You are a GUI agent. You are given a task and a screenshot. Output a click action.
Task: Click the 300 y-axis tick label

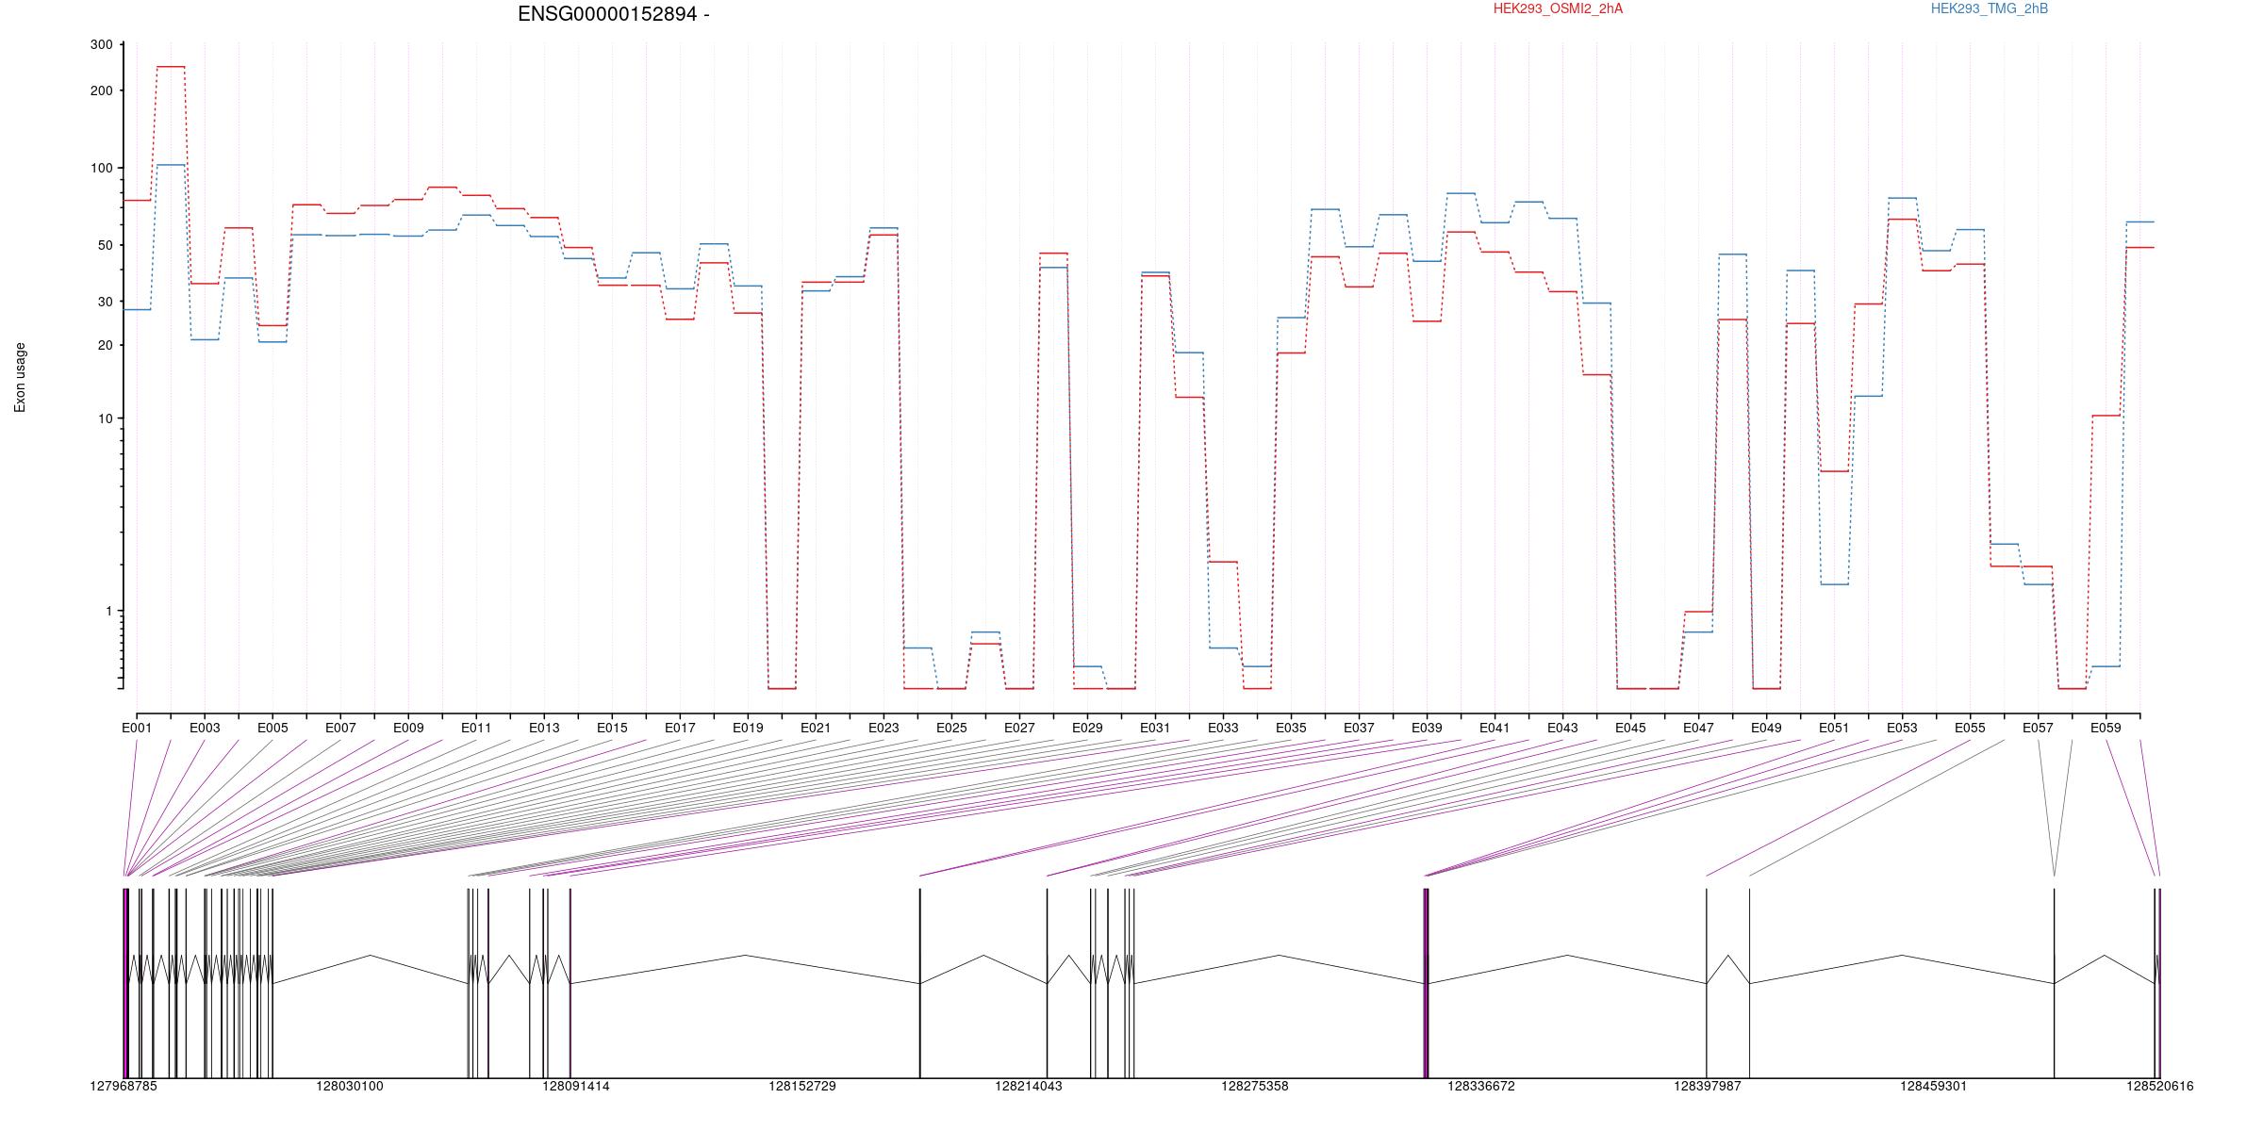(x=101, y=44)
